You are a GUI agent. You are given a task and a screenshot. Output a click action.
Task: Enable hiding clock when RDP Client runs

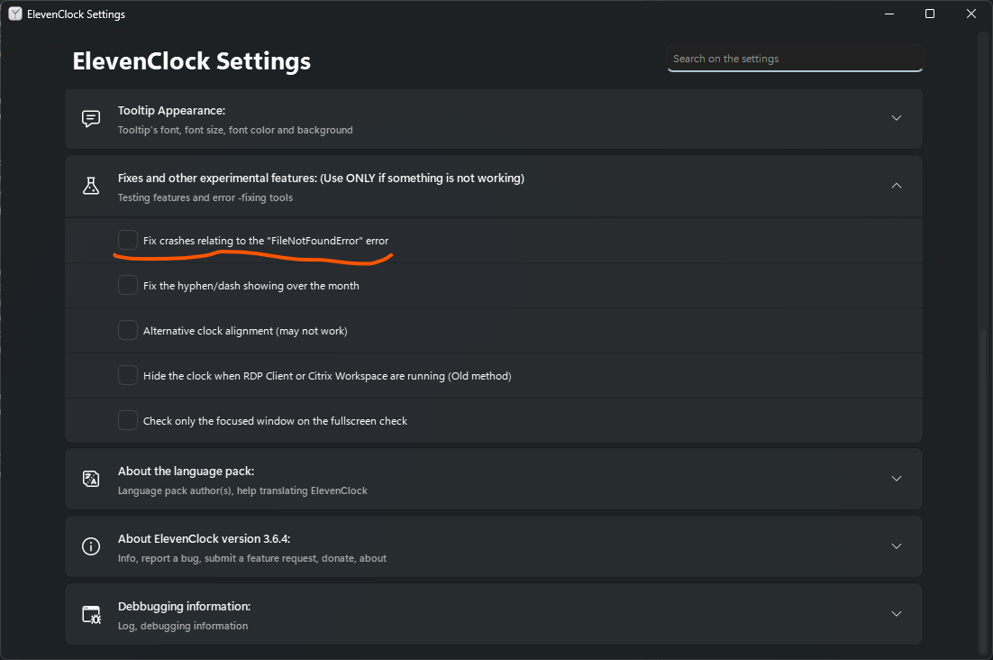click(127, 374)
